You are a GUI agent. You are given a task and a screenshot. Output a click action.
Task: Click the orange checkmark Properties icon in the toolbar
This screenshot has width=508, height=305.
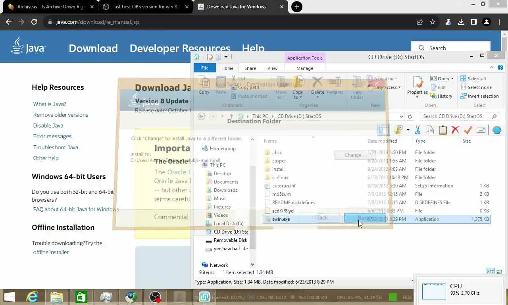pyautogui.click(x=468, y=130)
